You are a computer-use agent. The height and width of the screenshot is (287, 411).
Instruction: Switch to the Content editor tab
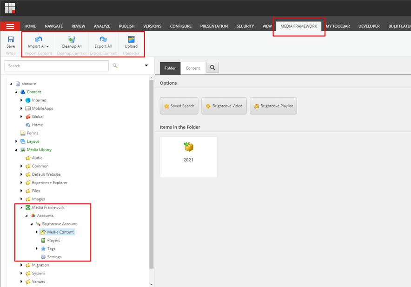(193, 68)
